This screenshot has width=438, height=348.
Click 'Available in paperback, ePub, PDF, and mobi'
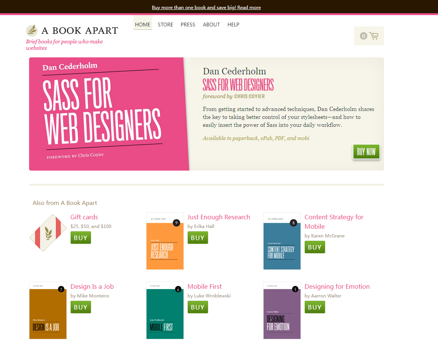[x=256, y=138]
